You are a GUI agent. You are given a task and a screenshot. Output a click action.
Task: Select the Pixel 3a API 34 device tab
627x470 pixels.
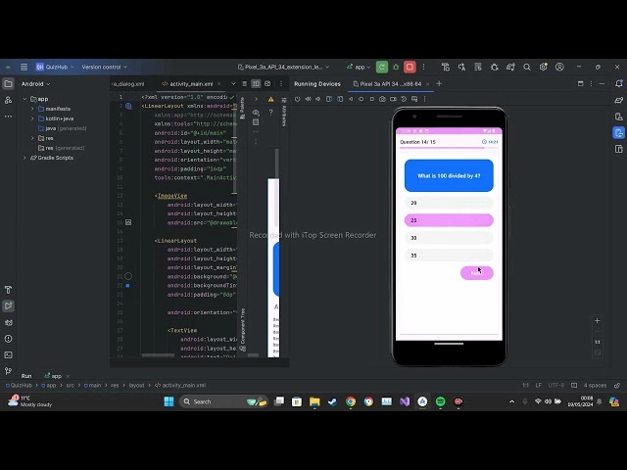389,84
